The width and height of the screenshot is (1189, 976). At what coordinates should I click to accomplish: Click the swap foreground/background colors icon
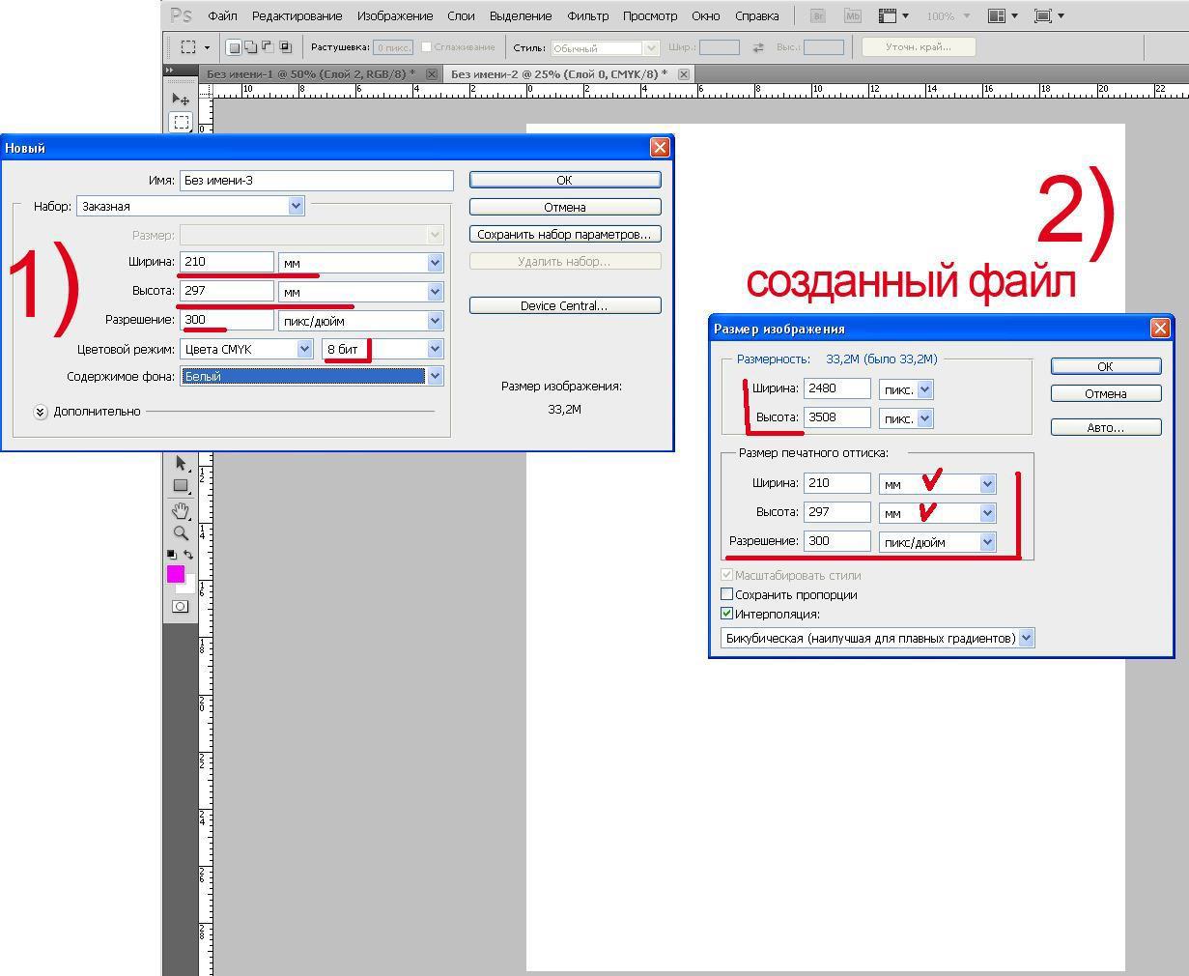tap(187, 555)
